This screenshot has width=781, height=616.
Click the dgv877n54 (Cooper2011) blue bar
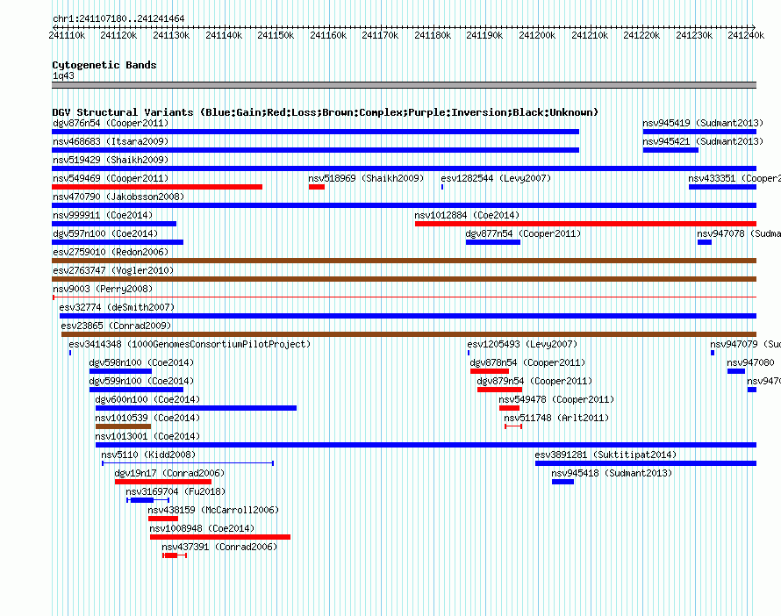(x=493, y=242)
